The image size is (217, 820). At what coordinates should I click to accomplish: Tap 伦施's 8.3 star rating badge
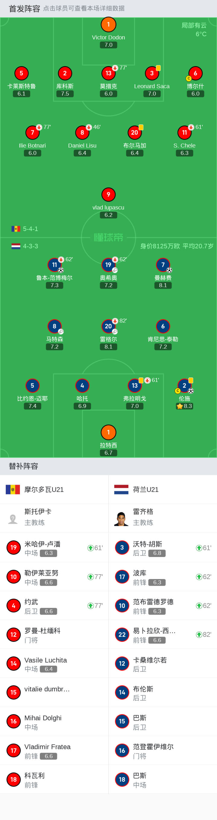point(184,406)
